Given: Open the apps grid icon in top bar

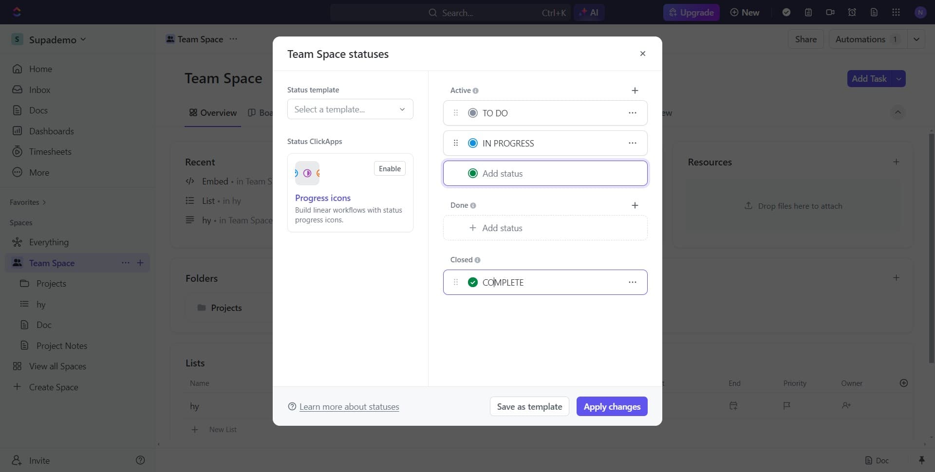Looking at the screenshot, I should (x=896, y=12).
